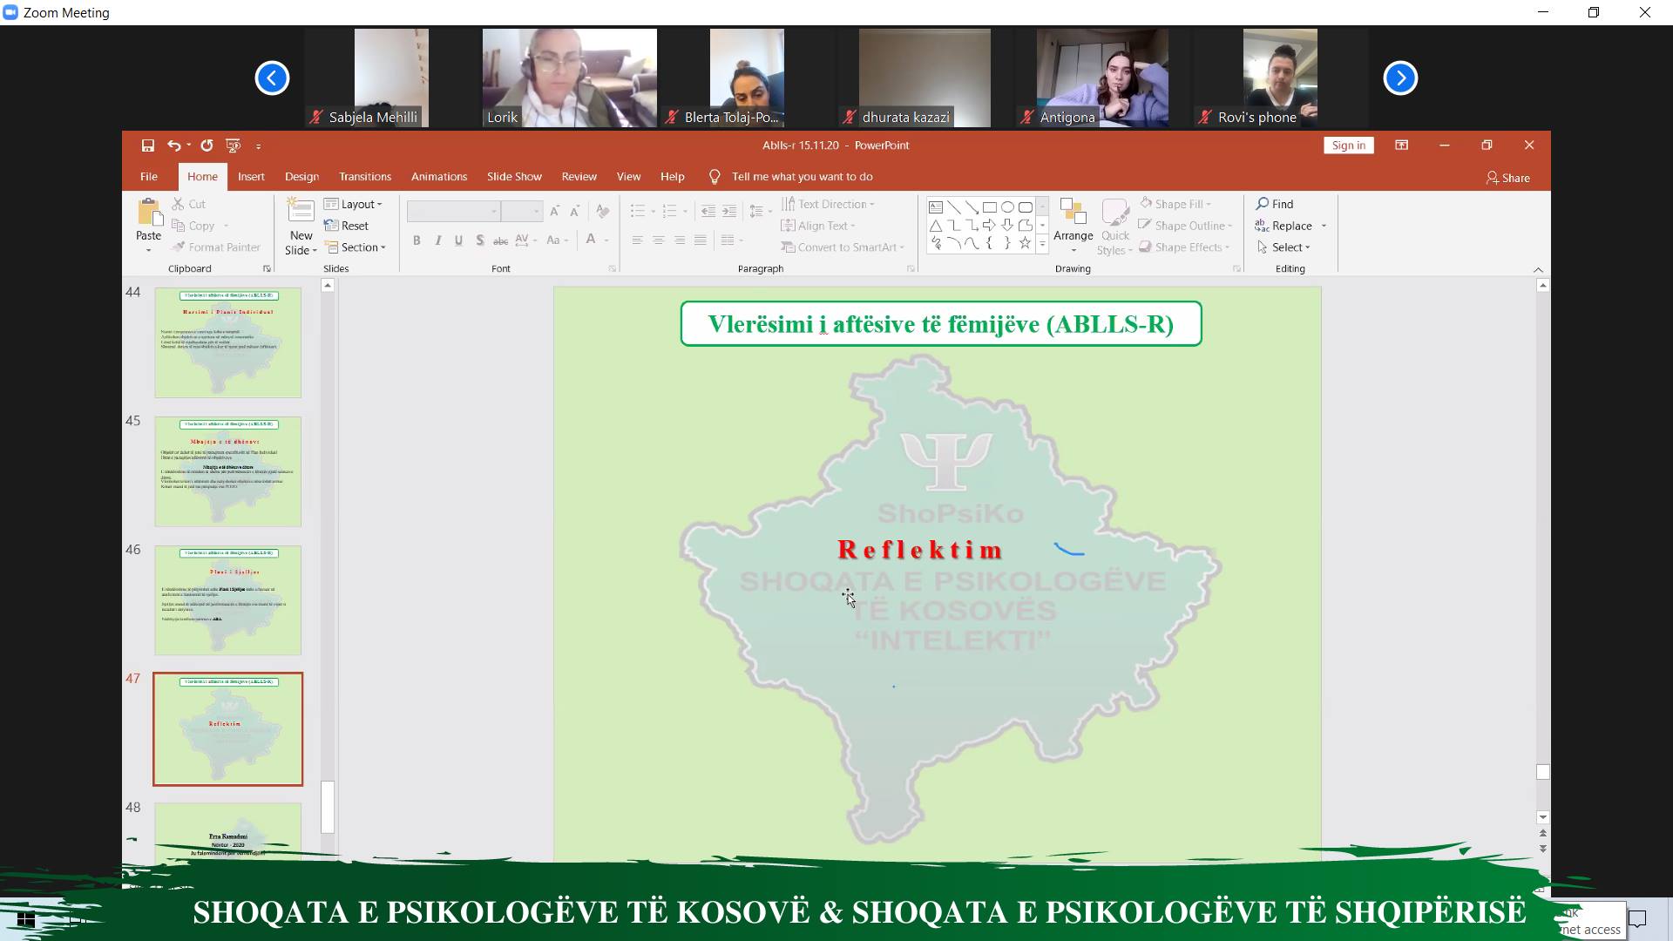1673x941 pixels.
Task: Click the slide panel scrollbar thumb
Action: [x=328, y=807]
